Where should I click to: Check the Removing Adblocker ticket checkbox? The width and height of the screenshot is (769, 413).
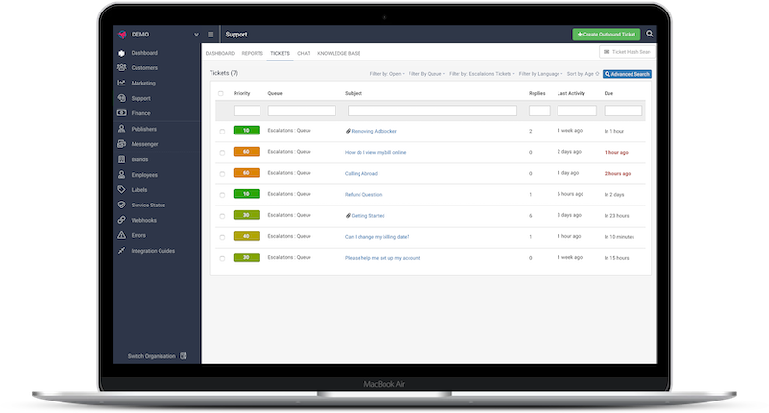tap(220, 131)
